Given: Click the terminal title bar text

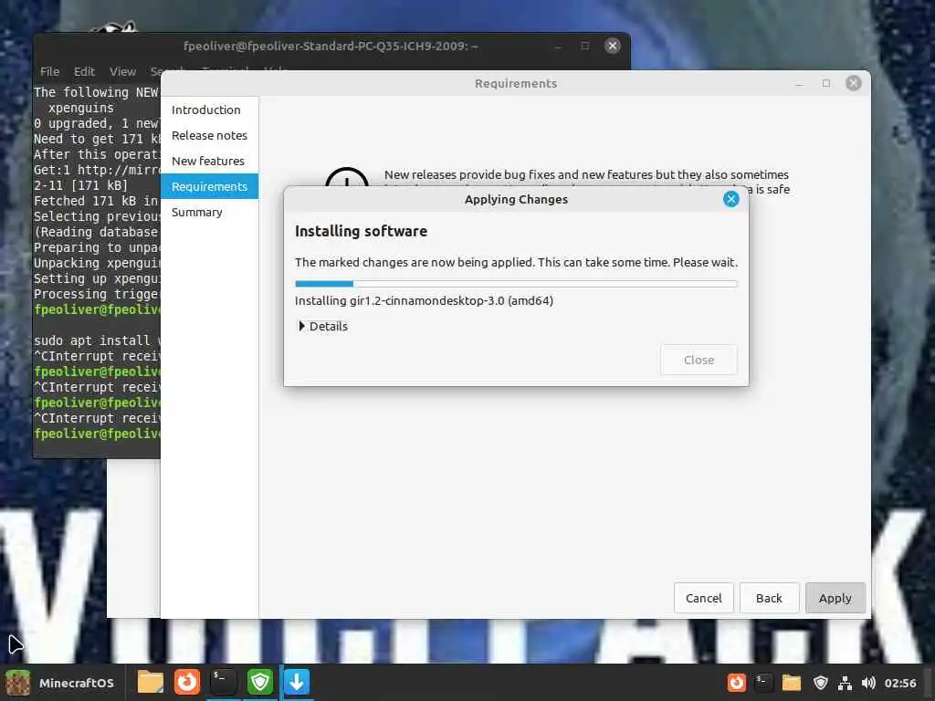Looking at the screenshot, I should tap(331, 46).
